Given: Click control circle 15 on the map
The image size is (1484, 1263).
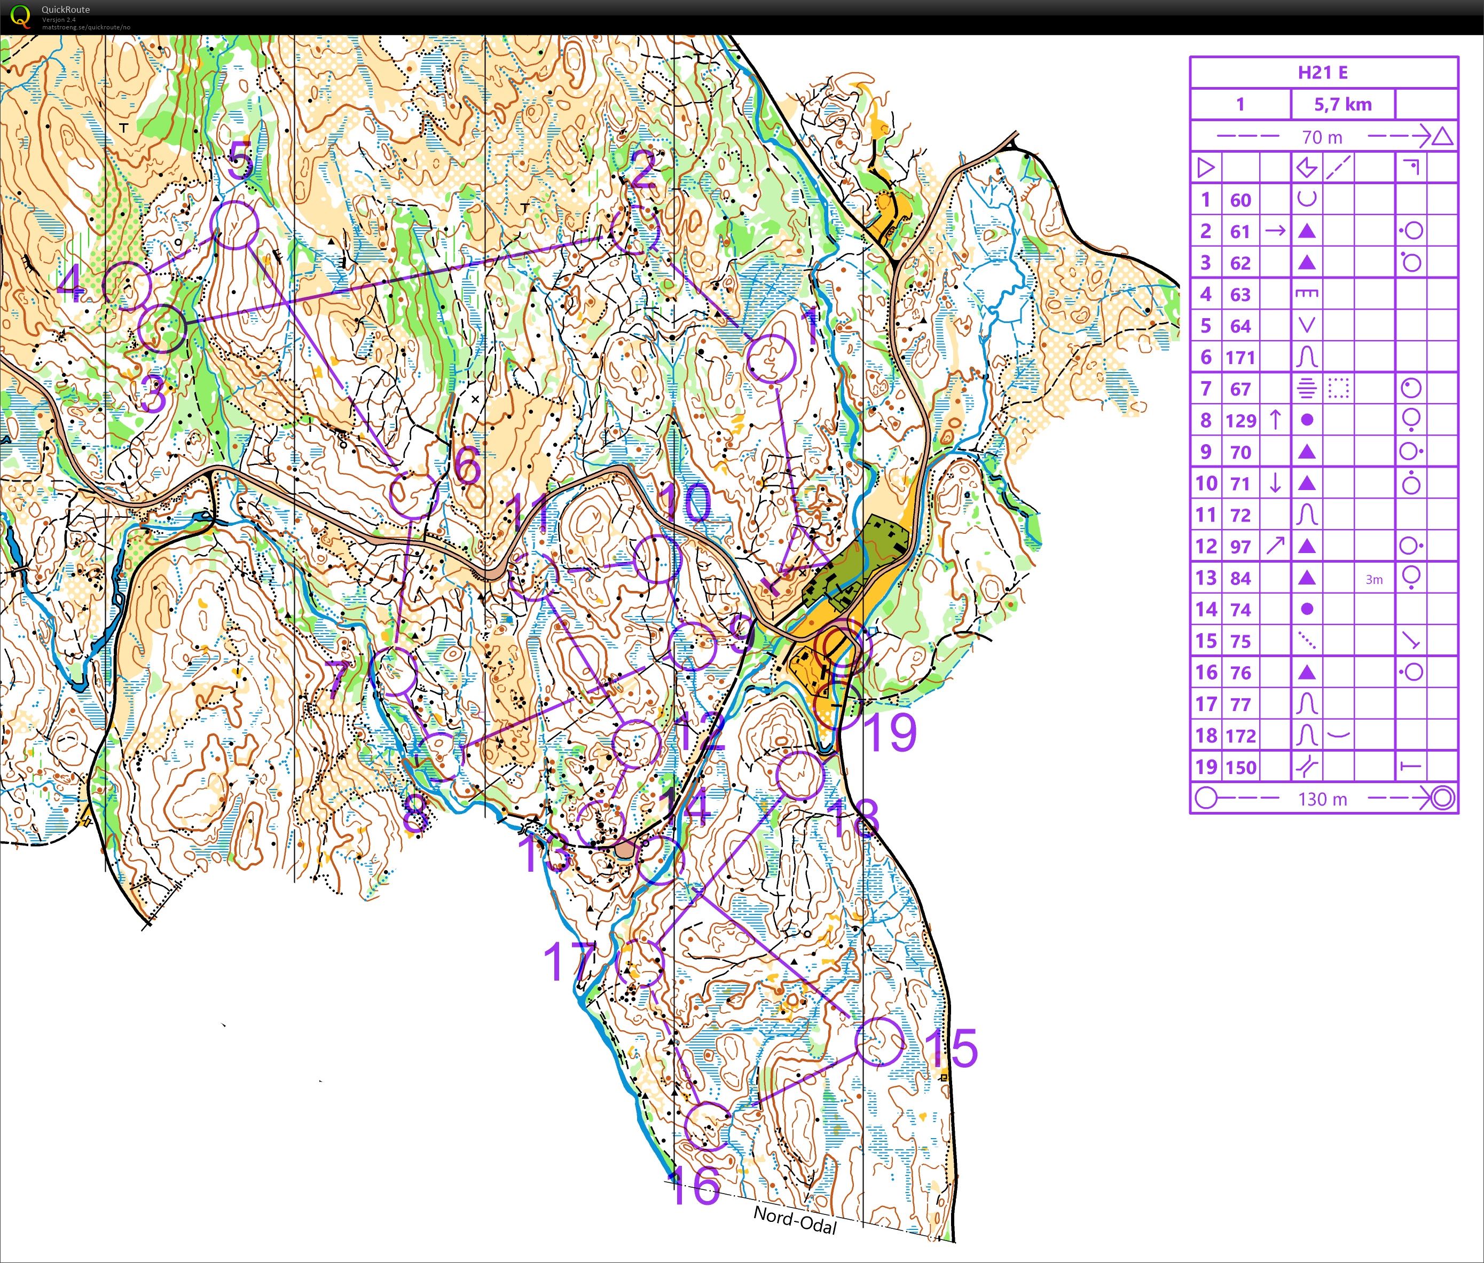Looking at the screenshot, I should point(880,1042).
